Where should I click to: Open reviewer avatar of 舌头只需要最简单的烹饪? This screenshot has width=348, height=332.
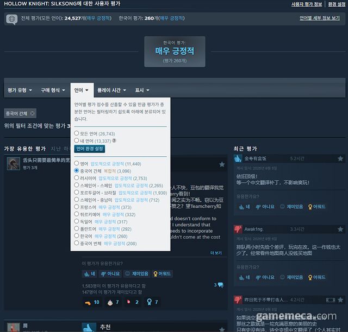[x=13, y=164]
